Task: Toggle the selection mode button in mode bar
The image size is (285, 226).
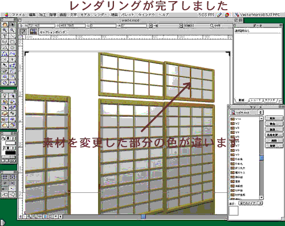Action: point(23,31)
